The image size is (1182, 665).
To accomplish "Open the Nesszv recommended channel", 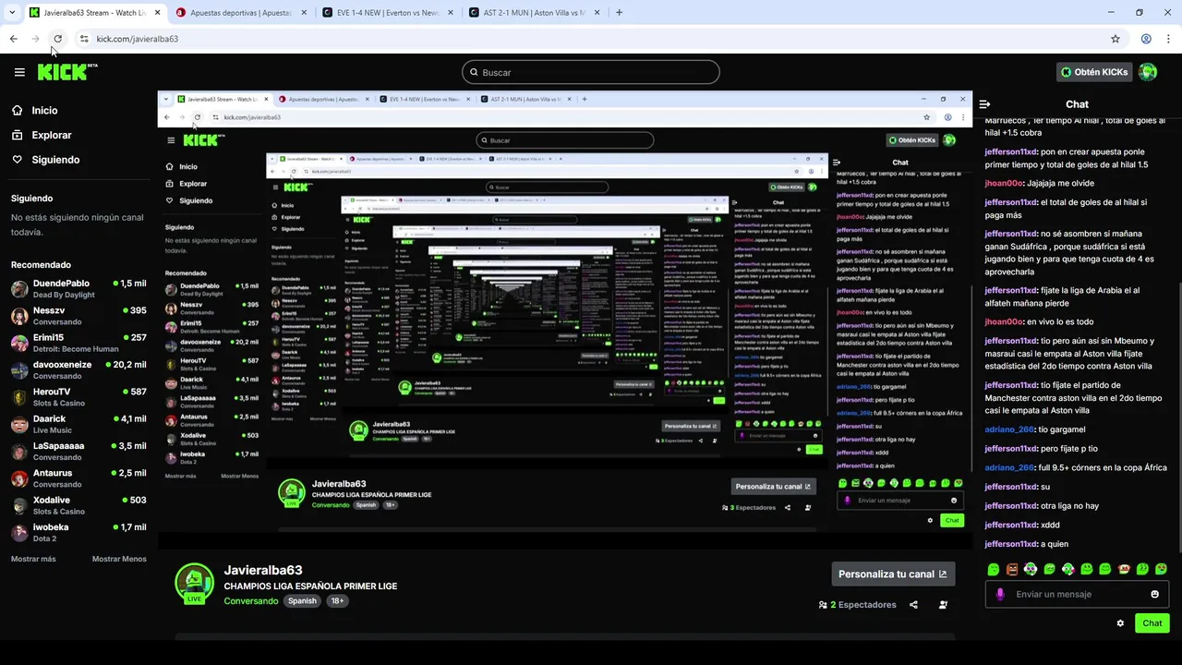I will 78,316.
